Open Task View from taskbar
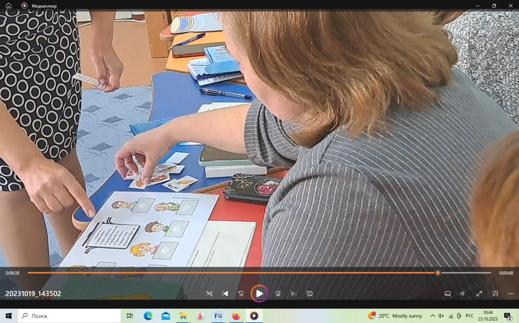The height and width of the screenshot is (323, 519). [129, 316]
